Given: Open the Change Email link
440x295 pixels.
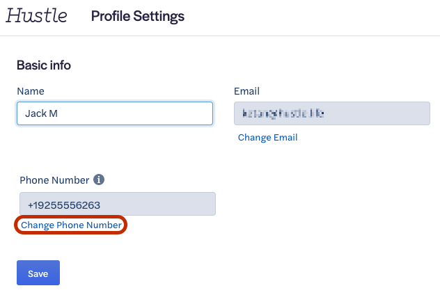Looking at the screenshot, I should tap(268, 137).
